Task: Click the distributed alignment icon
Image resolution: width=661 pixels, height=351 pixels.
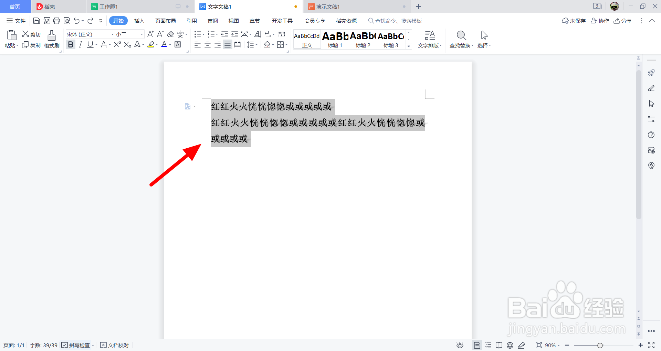Action: [x=238, y=44]
